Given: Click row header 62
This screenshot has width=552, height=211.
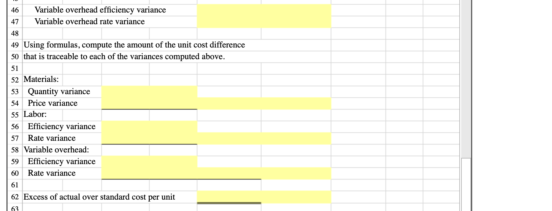Looking at the screenshot, I should (x=15, y=197).
